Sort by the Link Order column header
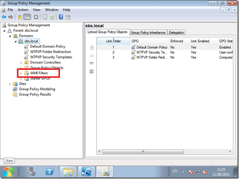Image resolution: width=239 pixels, height=179 pixels. tap(113, 41)
